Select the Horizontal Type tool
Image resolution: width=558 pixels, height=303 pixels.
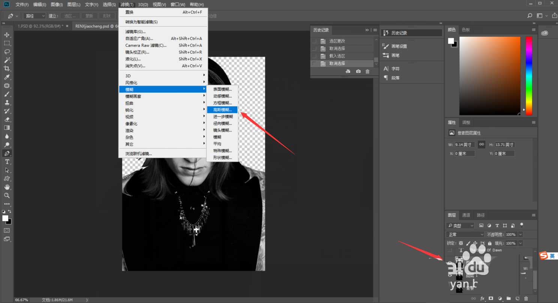click(x=7, y=162)
